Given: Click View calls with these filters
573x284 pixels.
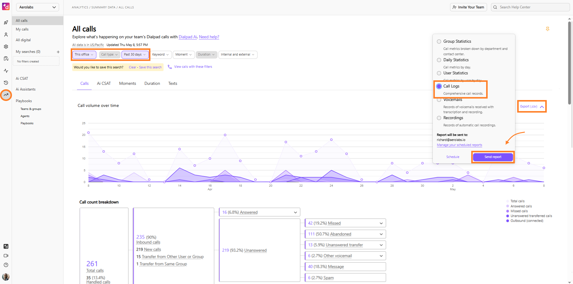Looking at the screenshot, I should click(x=193, y=67).
